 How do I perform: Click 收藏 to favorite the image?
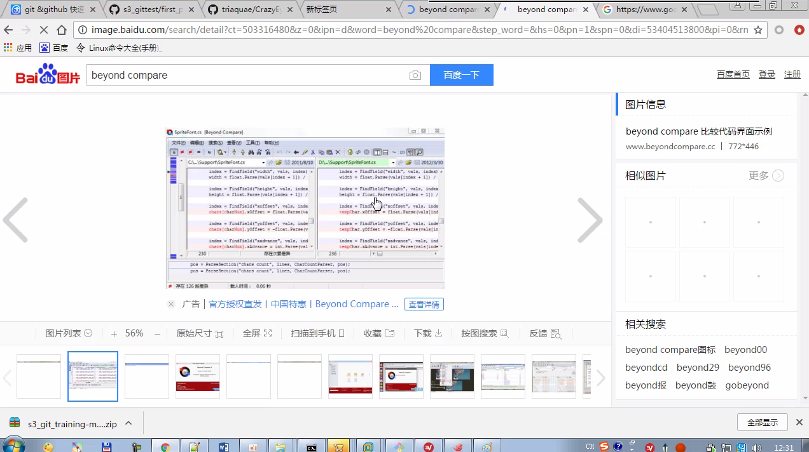pos(379,333)
